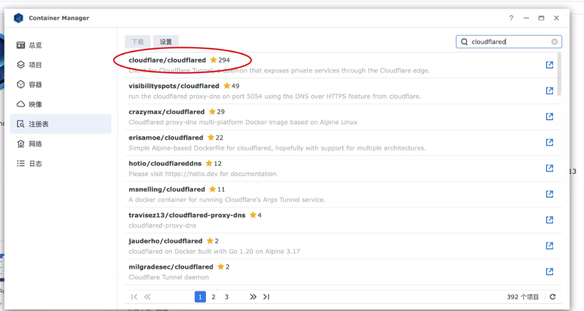Close the Container Manager window
The width and height of the screenshot is (584, 311).
tap(557, 18)
